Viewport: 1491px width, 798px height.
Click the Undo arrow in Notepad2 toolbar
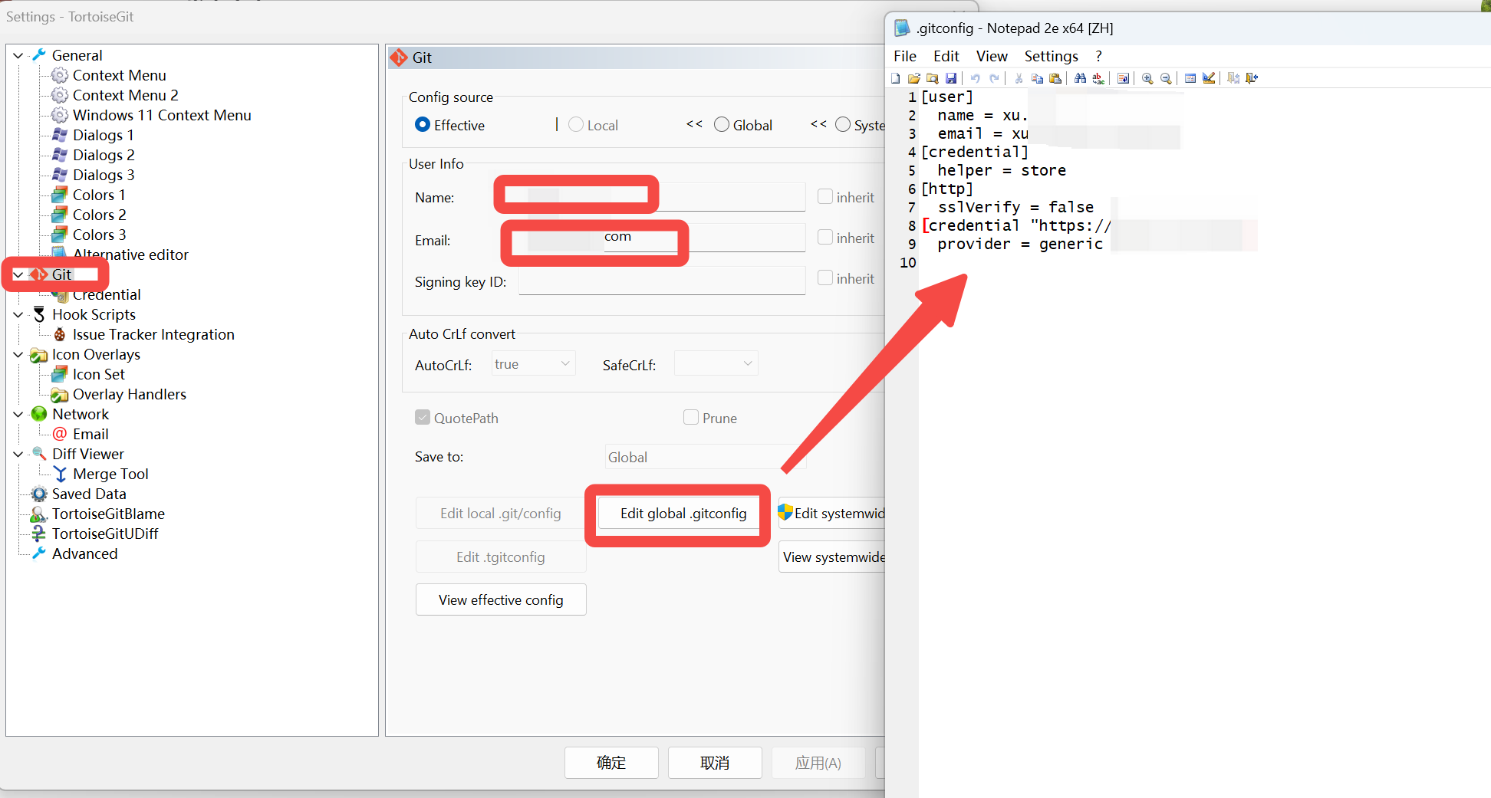(976, 78)
